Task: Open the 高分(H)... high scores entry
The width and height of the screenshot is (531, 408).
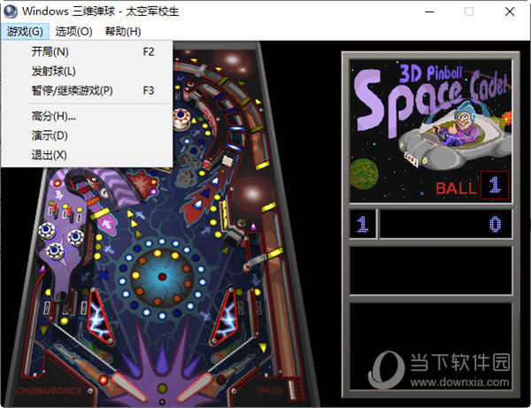Action: click(x=87, y=117)
